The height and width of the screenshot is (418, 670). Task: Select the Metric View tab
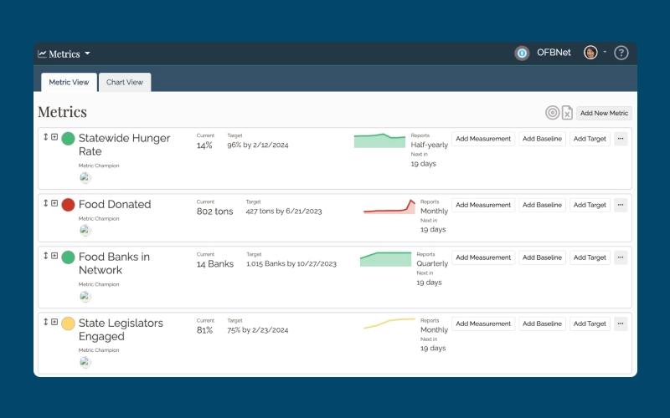point(69,82)
